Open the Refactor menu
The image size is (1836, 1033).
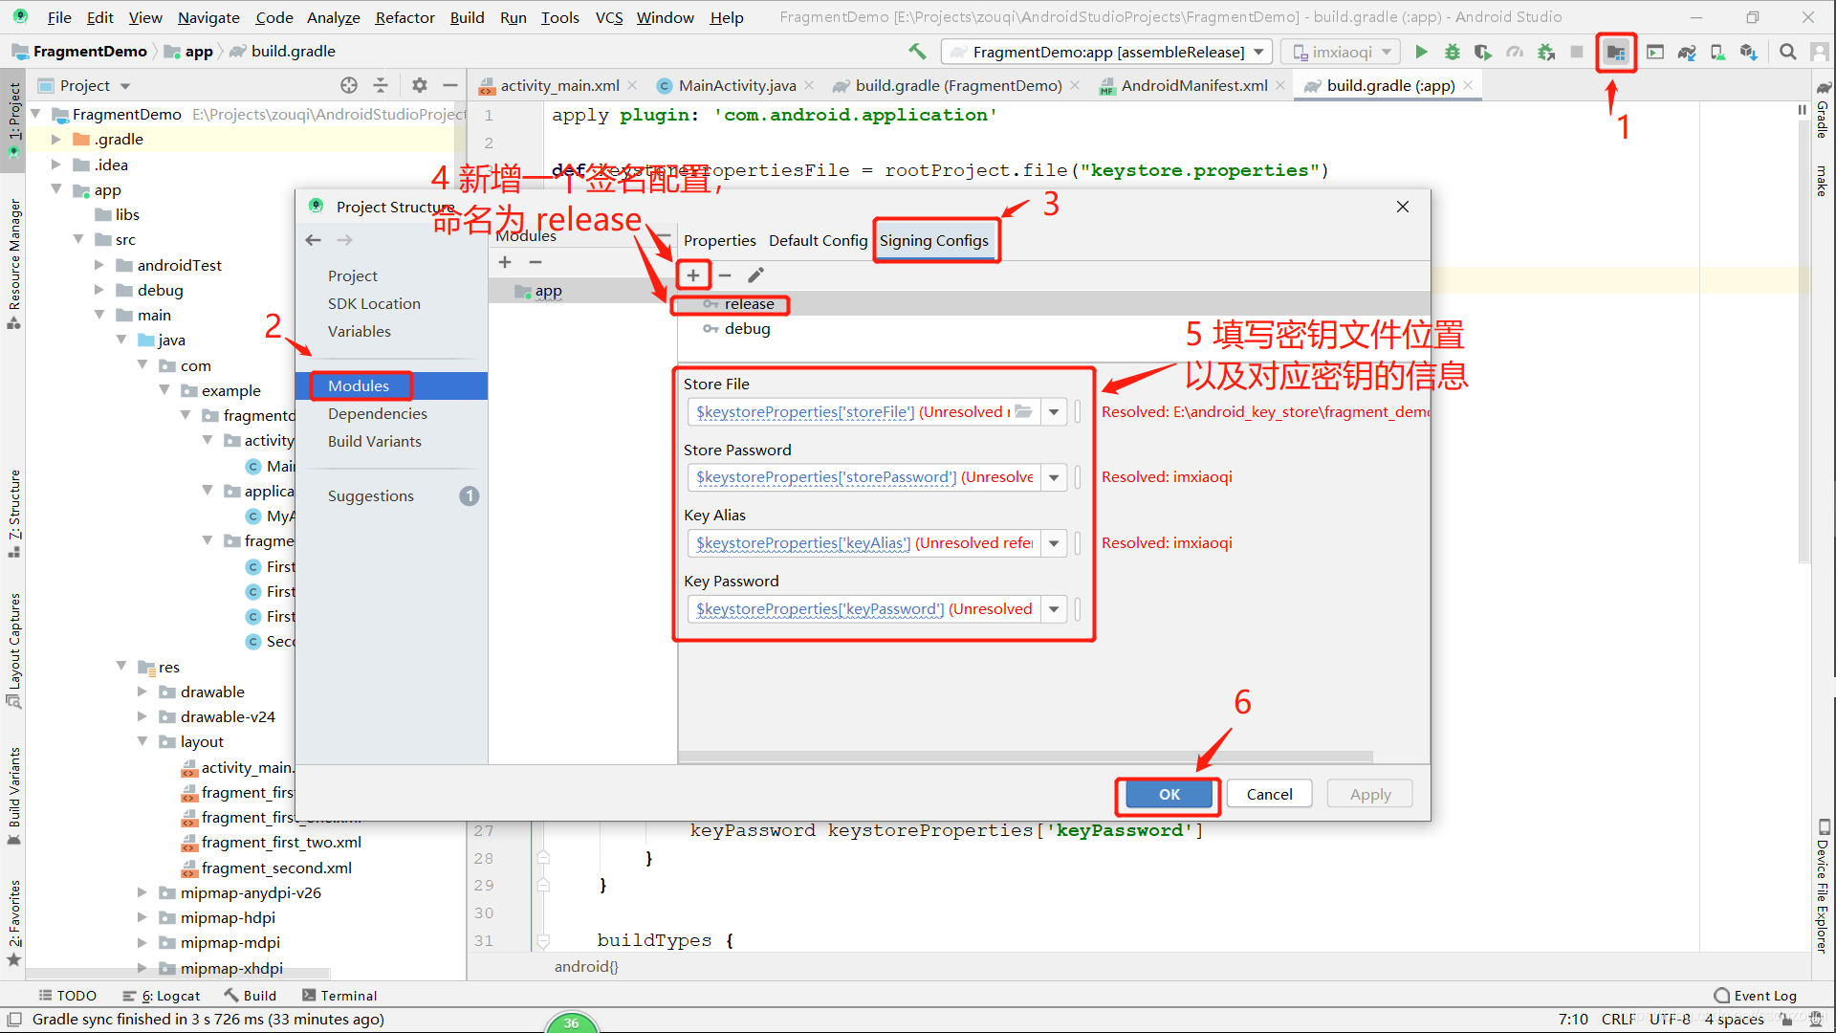coord(404,17)
